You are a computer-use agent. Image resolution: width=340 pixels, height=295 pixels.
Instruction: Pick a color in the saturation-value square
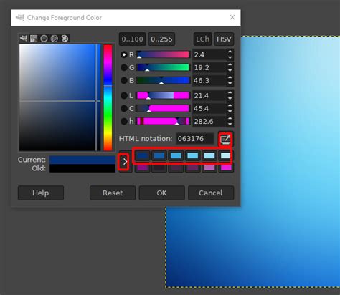pyautogui.click(x=60, y=97)
